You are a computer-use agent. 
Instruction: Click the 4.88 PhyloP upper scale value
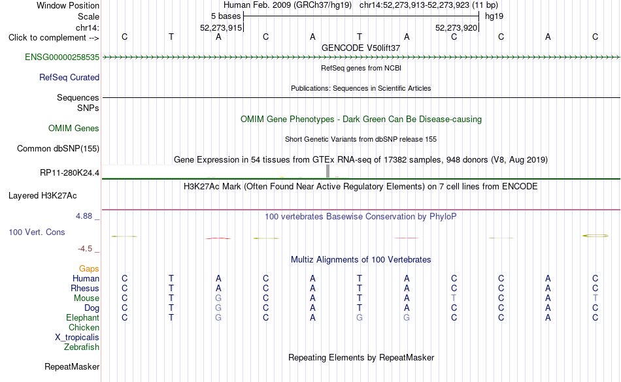(84, 216)
